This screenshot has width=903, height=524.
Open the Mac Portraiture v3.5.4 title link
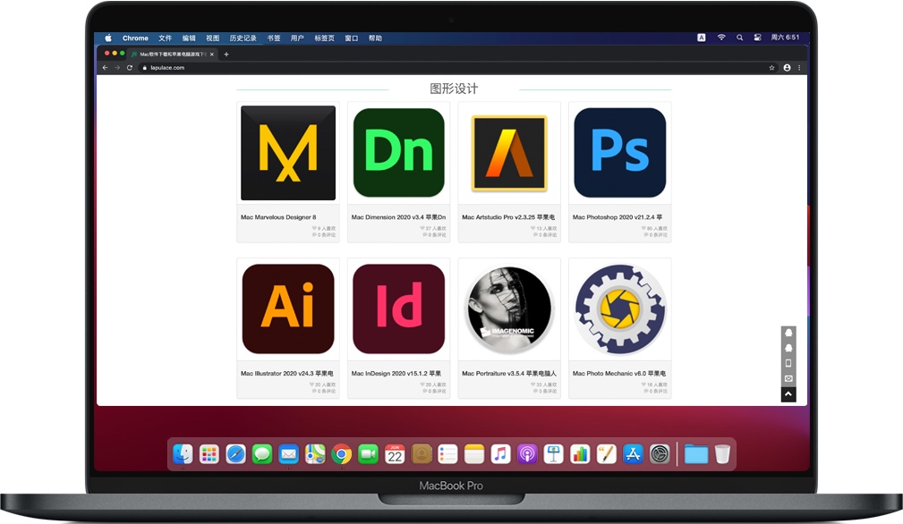[x=508, y=374]
